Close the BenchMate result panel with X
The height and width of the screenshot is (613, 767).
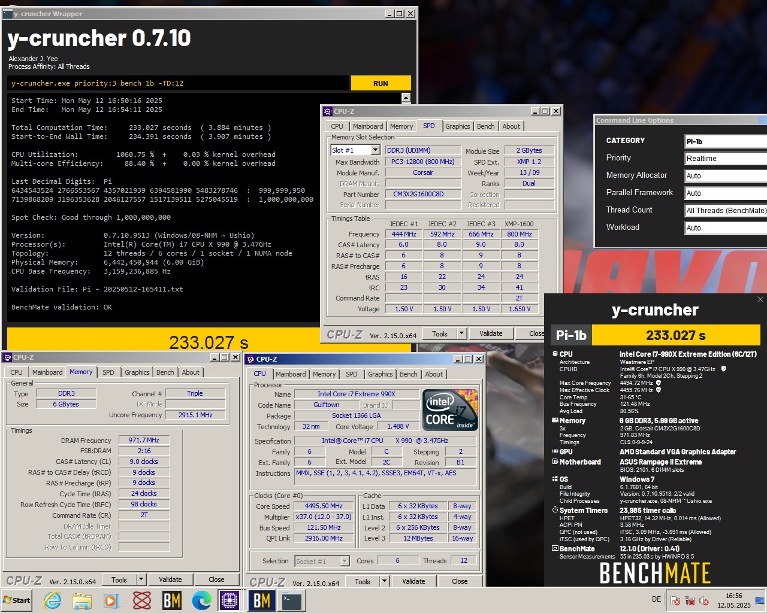point(760,299)
